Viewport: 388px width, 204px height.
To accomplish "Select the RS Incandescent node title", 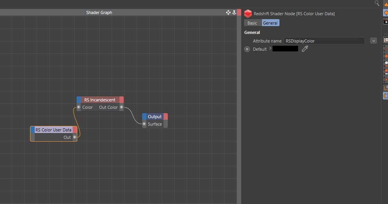I will (x=100, y=99).
